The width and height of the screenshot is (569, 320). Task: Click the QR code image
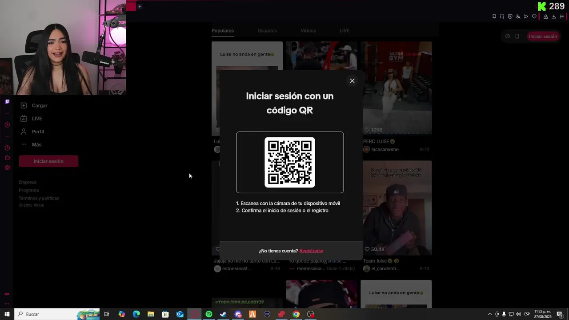click(x=290, y=162)
